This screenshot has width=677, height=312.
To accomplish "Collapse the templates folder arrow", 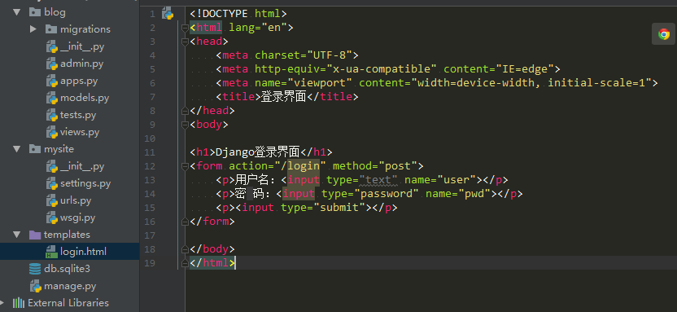I will point(17,235).
